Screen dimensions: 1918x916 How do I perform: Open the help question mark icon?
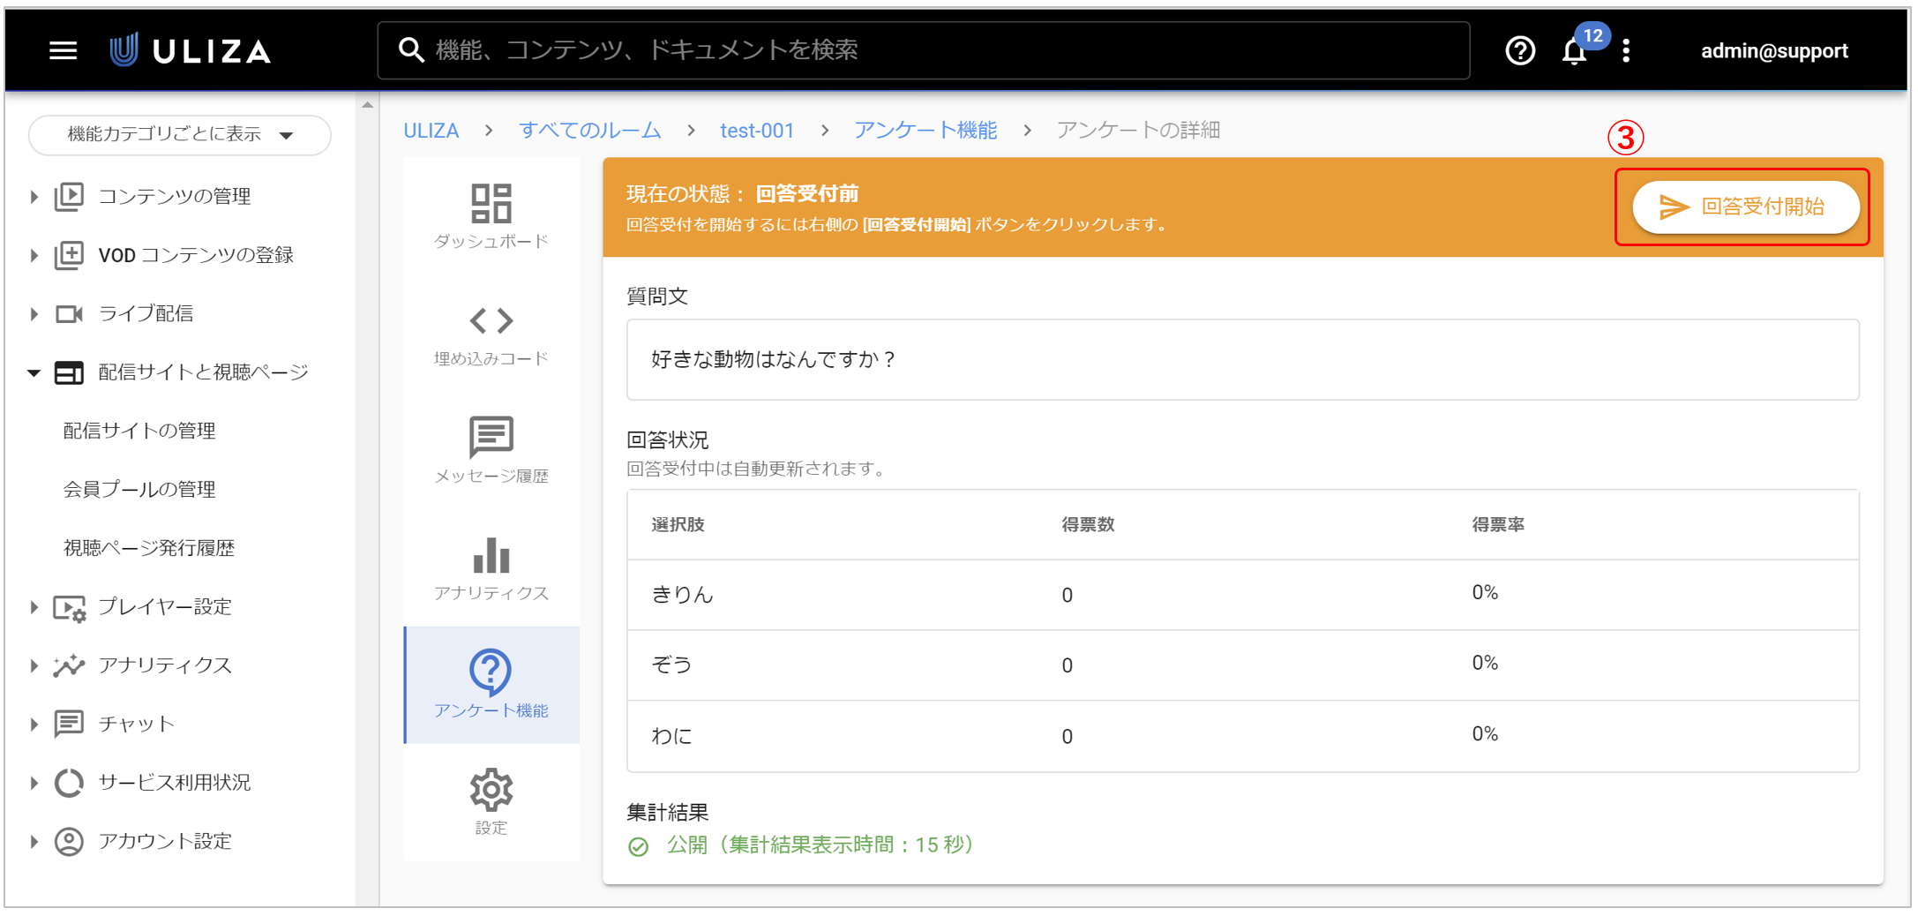[x=1519, y=50]
